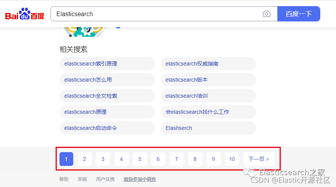Go to results page 8
The height and width of the screenshot is (187, 336).
pos(195,159)
